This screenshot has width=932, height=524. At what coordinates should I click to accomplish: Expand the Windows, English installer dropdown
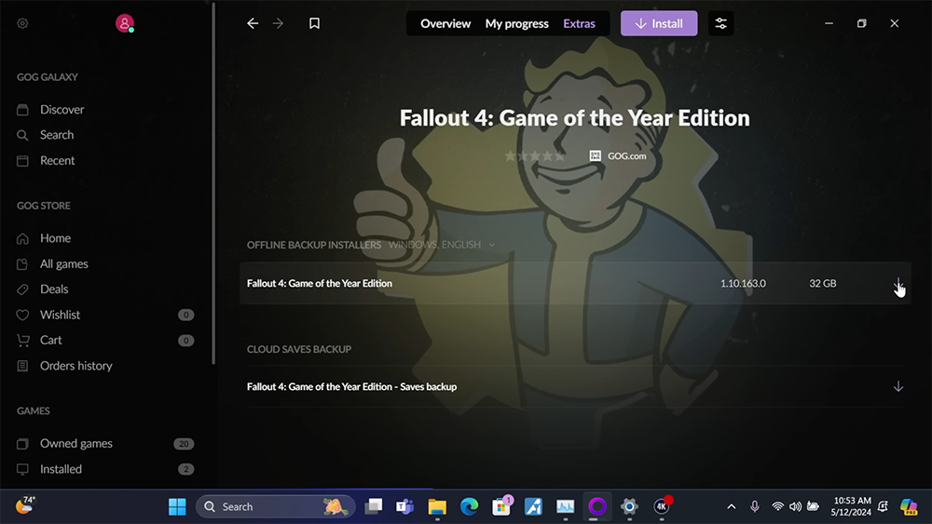[x=442, y=245]
